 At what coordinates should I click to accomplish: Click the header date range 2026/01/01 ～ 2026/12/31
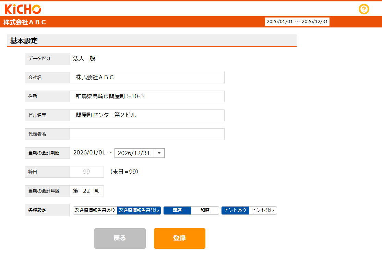tap(297, 22)
